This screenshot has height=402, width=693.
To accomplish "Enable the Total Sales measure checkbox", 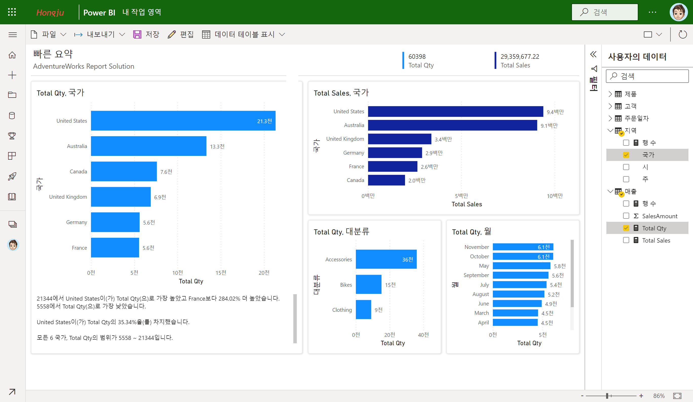I will point(626,240).
